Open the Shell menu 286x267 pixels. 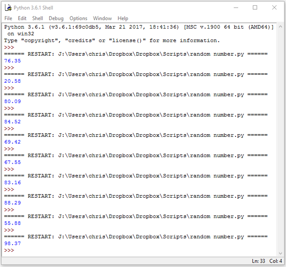pos(38,18)
